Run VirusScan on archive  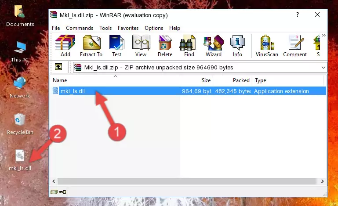tap(267, 46)
